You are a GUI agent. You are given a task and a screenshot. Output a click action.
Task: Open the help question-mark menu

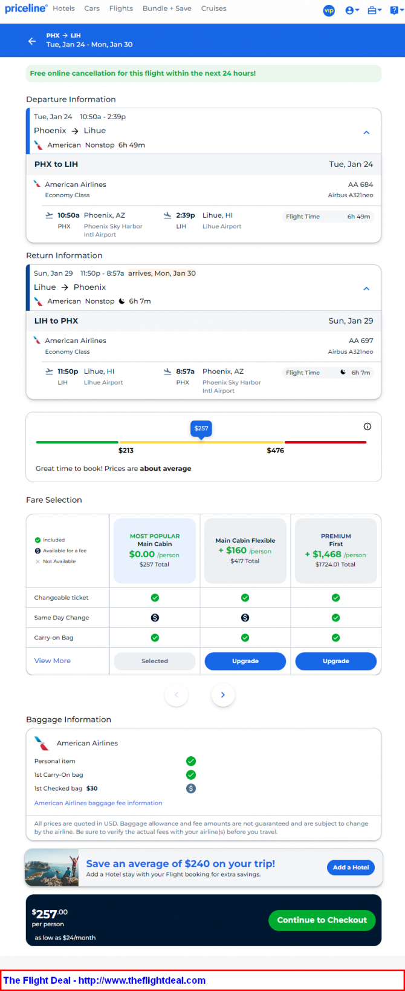pyautogui.click(x=397, y=10)
